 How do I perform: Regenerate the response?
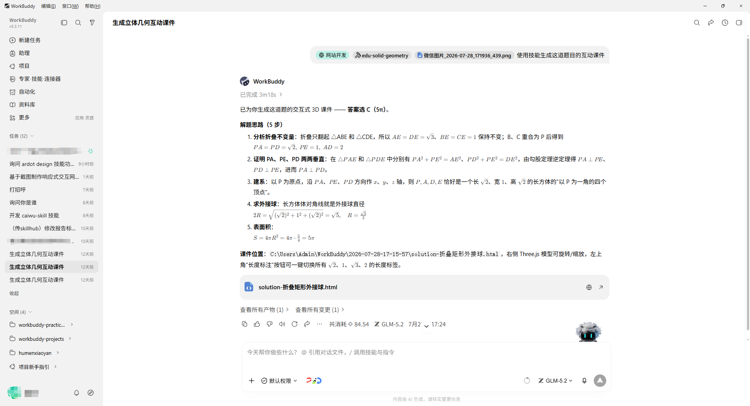(295, 324)
